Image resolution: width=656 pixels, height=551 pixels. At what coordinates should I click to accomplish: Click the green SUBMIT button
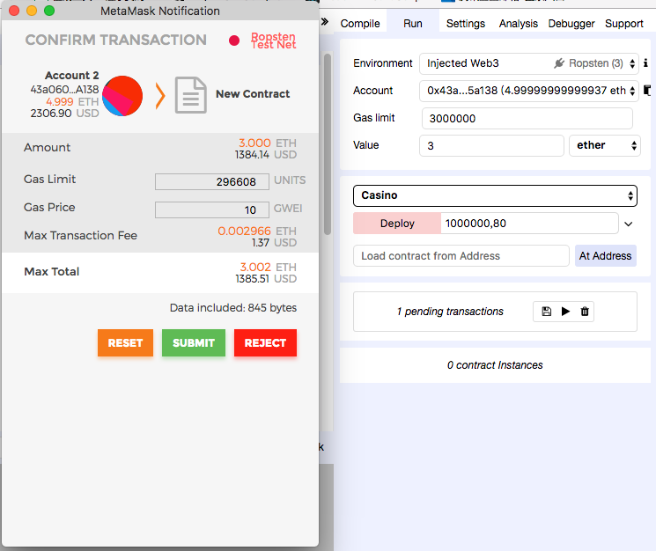pyautogui.click(x=194, y=342)
